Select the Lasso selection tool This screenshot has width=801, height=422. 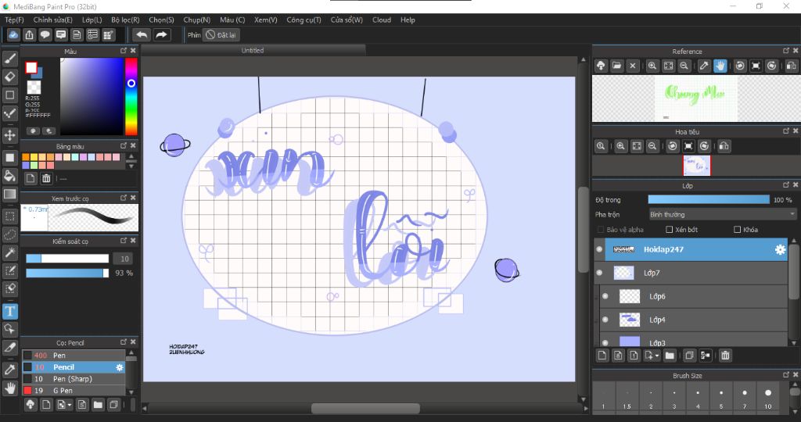click(x=9, y=234)
